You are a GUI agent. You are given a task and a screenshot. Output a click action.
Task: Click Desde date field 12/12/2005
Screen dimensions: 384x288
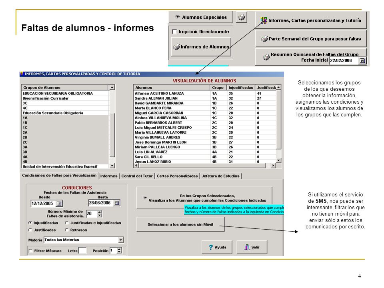pyautogui.click(x=43, y=204)
